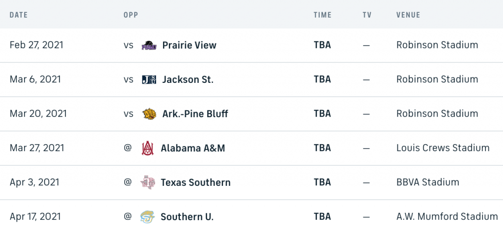Click TBA time for Feb 27 game
This screenshot has width=503, height=230.
pyautogui.click(x=322, y=45)
